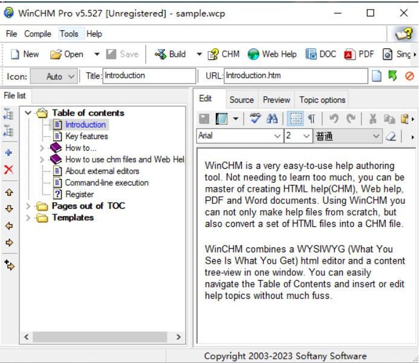Click the Build toolbar icon

[161, 54]
